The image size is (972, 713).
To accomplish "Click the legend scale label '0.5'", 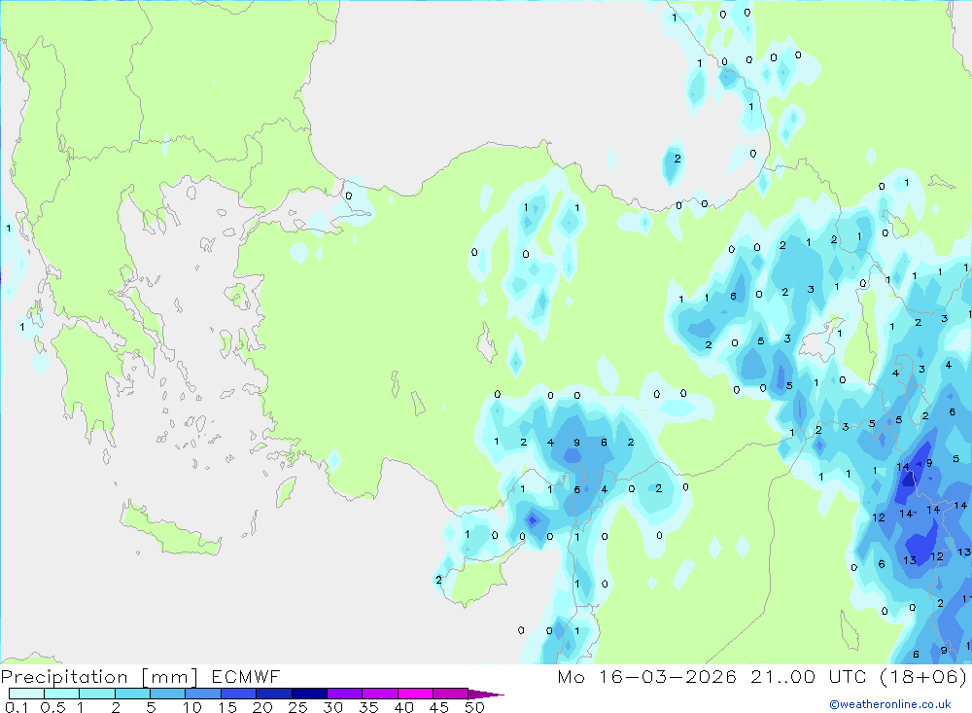I will [x=52, y=707].
